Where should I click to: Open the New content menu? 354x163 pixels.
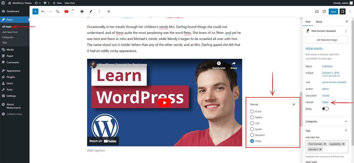point(57,3)
